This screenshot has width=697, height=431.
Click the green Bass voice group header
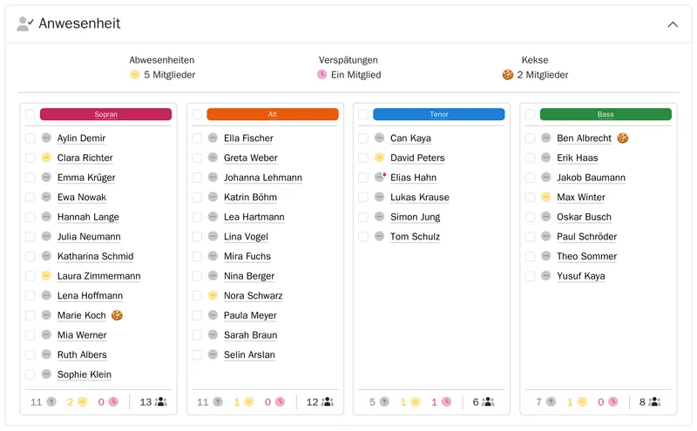click(606, 114)
